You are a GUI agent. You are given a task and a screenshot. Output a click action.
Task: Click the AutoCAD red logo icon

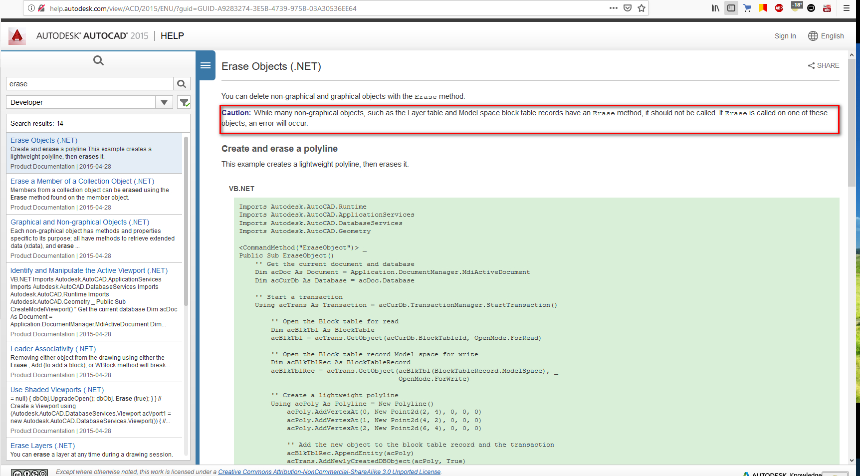pyautogui.click(x=17, y=36)
